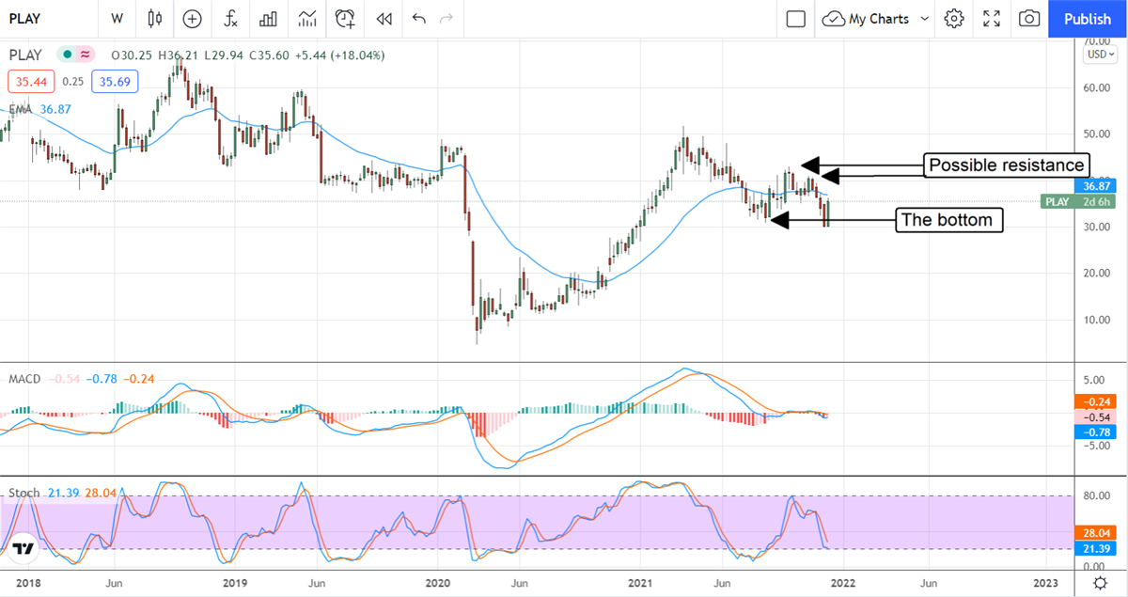Click the blue -0.78 MACD axis tag
The height and width of the screenshot is (597, 1128).
(1095, 432)
